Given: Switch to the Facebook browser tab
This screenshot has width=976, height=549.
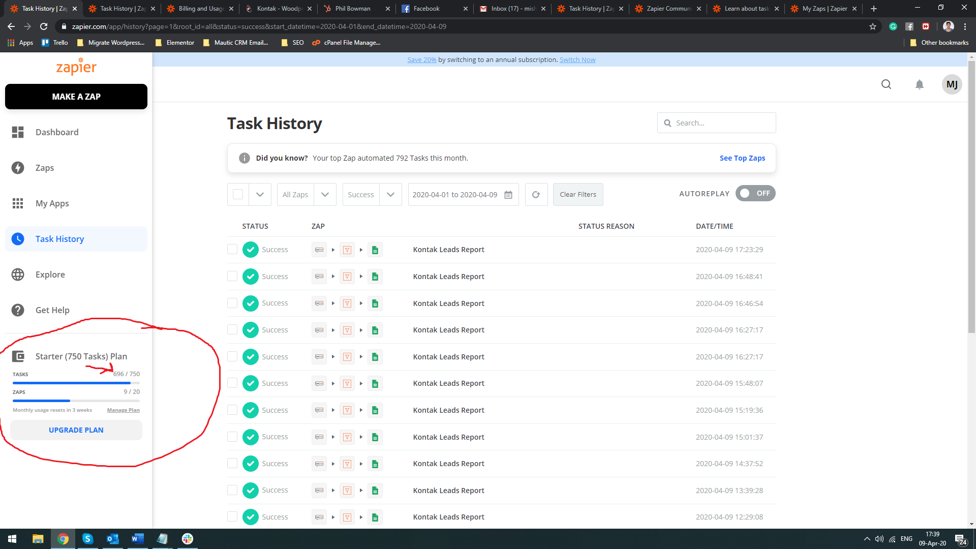Looking at the screenshot, I should tap(435, 9).
